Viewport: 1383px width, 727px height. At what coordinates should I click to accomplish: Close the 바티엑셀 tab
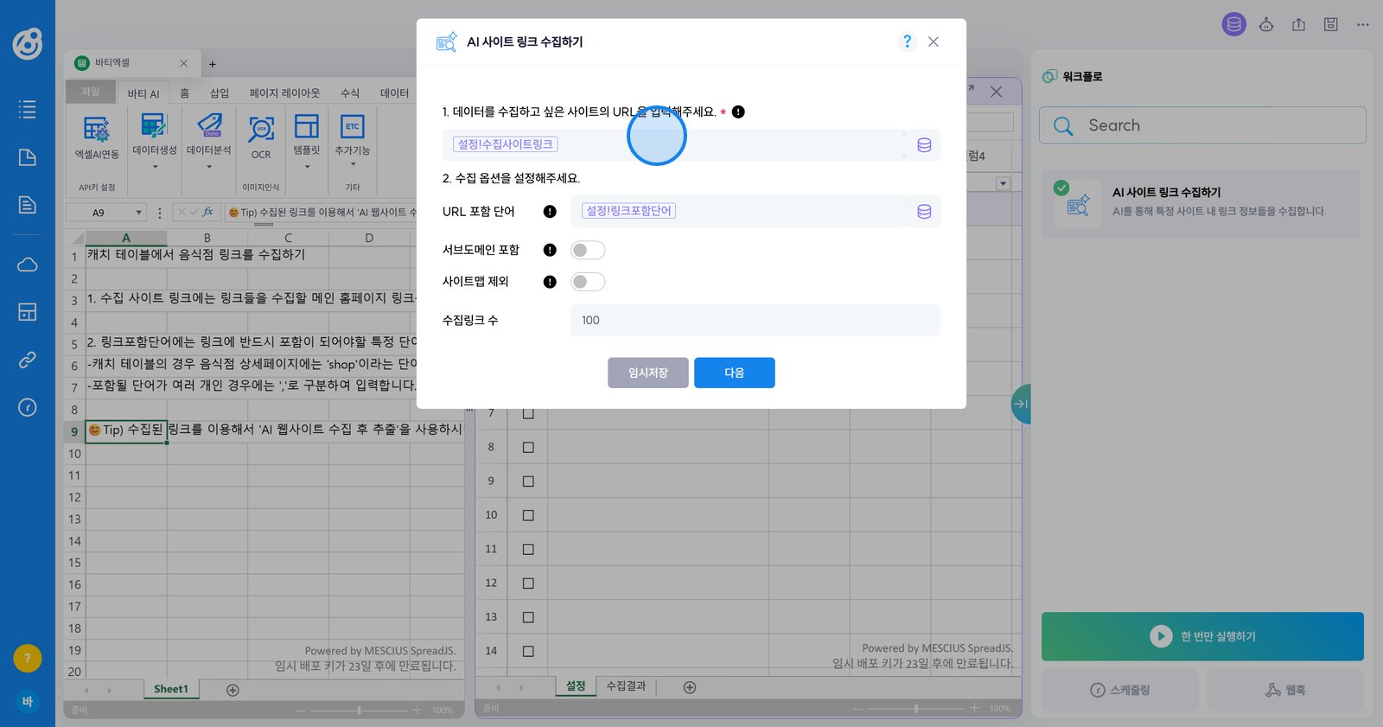(183, 63)
